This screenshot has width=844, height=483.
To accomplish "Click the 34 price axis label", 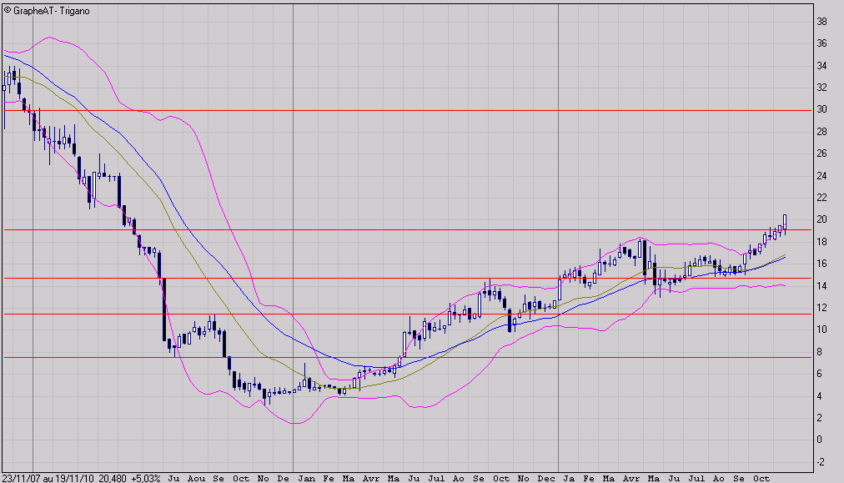I will pyautogui.click(x=822, y=66).
